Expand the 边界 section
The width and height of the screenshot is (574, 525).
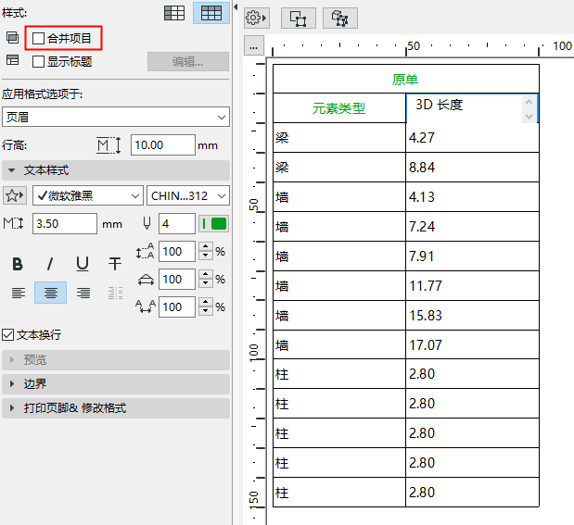click(116, 384)
